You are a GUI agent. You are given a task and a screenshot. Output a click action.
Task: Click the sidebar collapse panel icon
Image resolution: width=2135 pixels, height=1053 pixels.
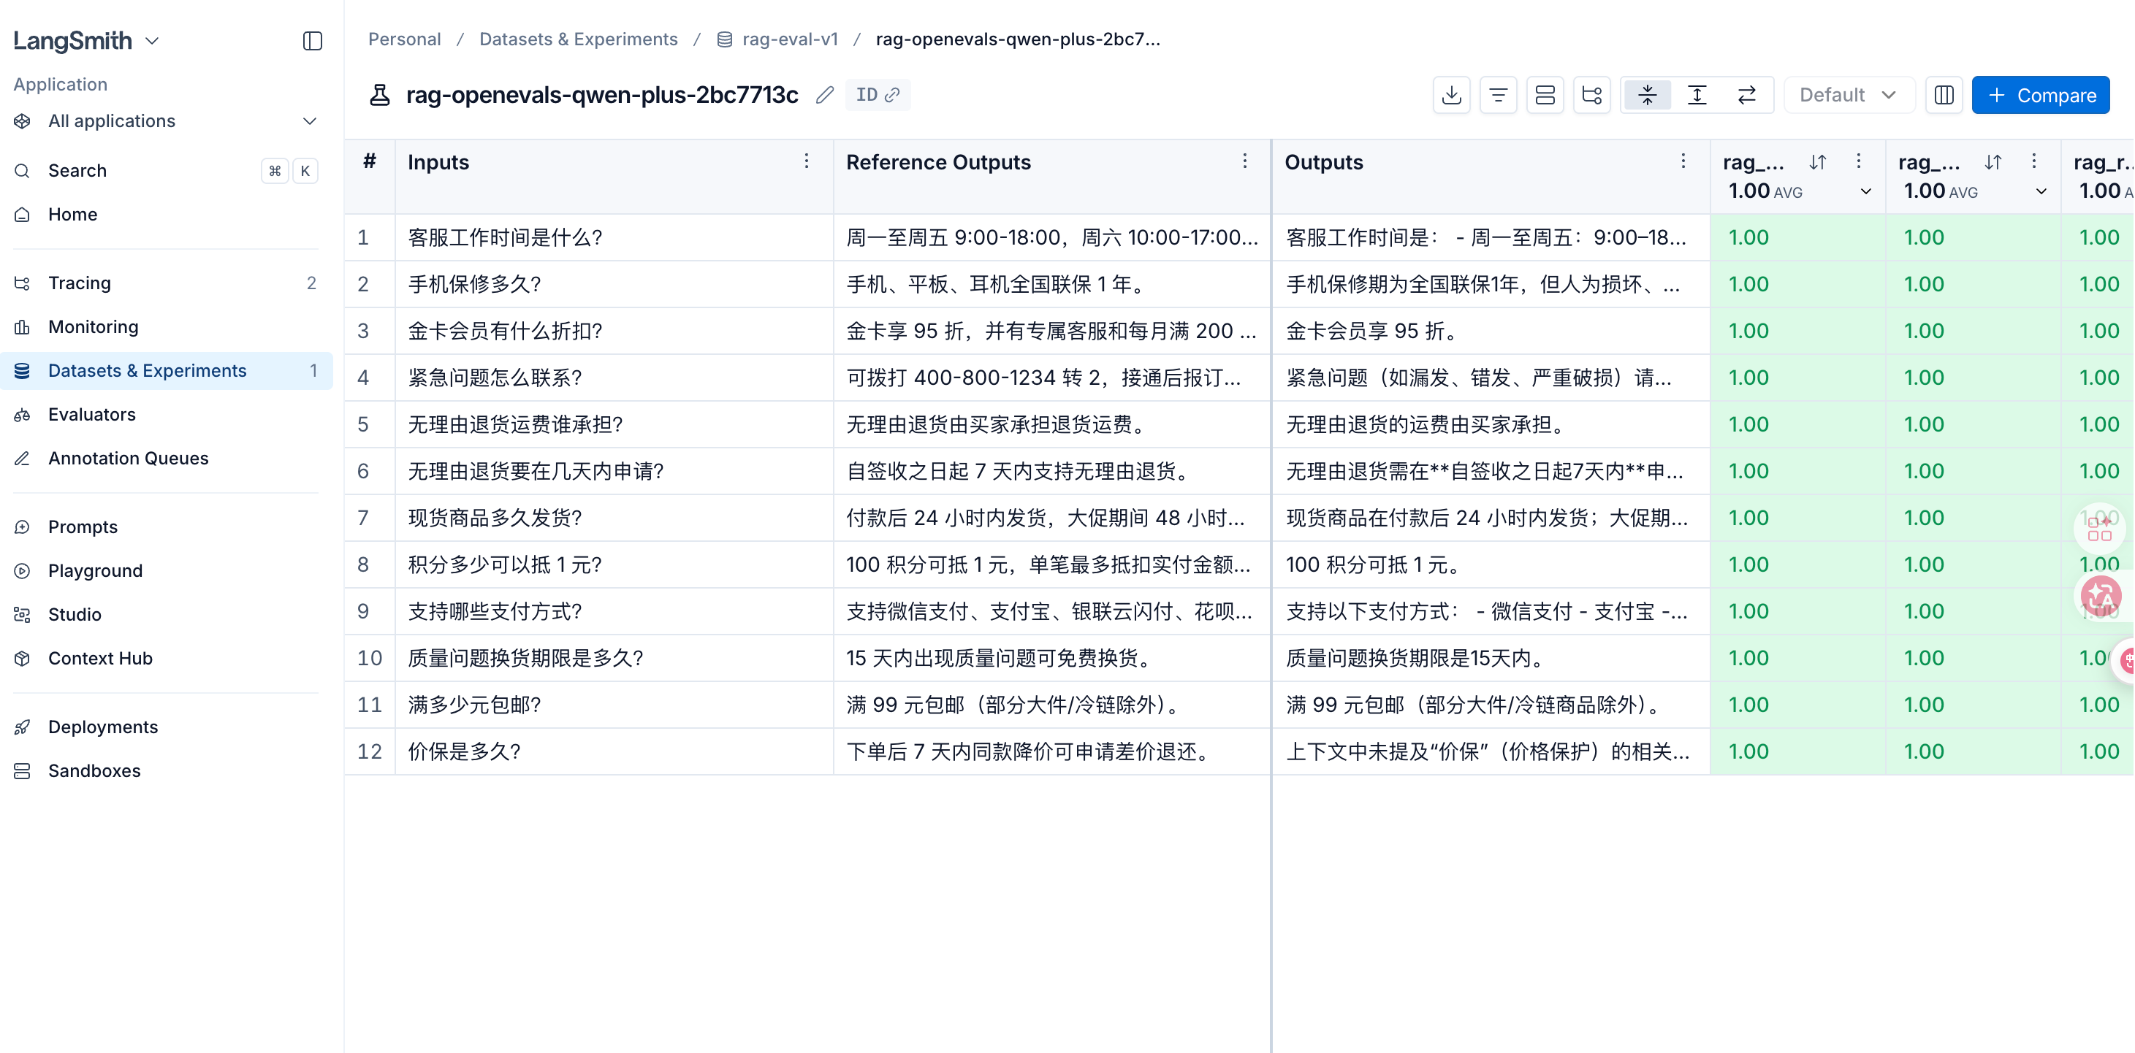[x=312, y=41]
